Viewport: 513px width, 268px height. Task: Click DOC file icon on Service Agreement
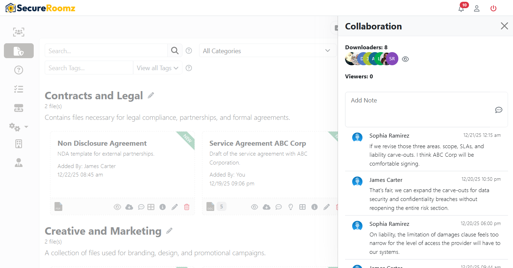pyautogui.click(x=211, y=206)
